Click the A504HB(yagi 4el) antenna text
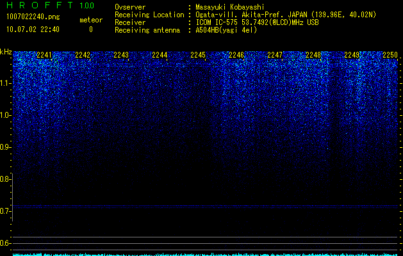The width and height of the screenshot is (403, 256). point(226,30)
